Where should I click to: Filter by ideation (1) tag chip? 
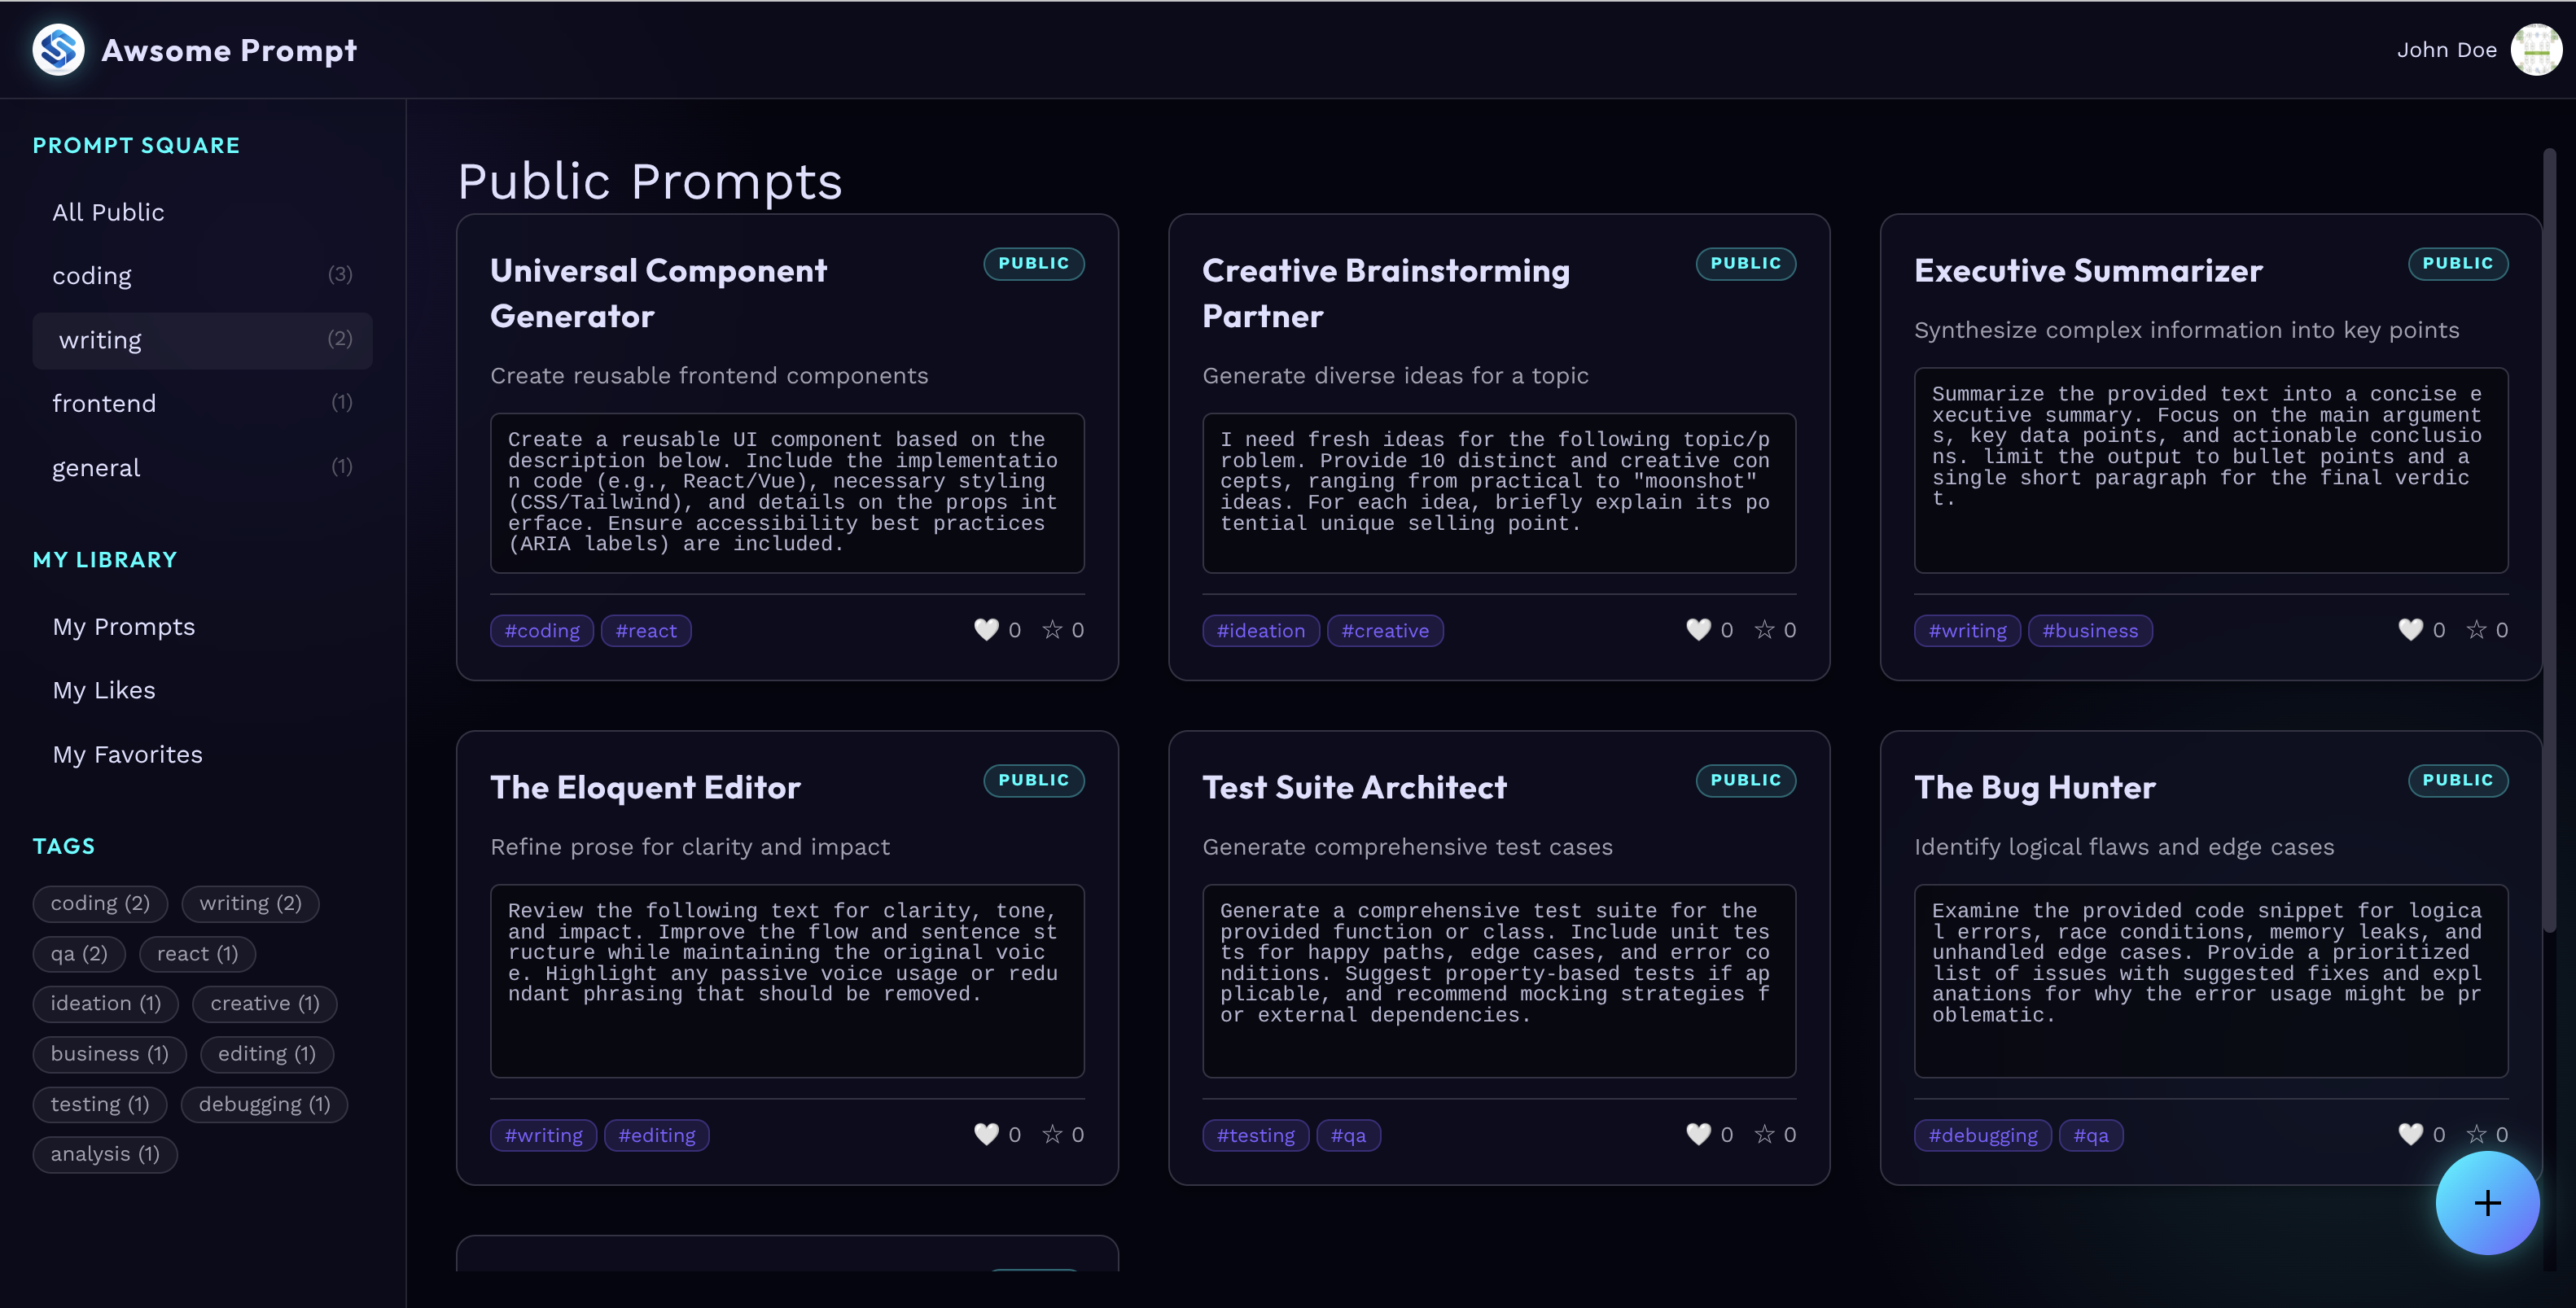point(105,1003)
